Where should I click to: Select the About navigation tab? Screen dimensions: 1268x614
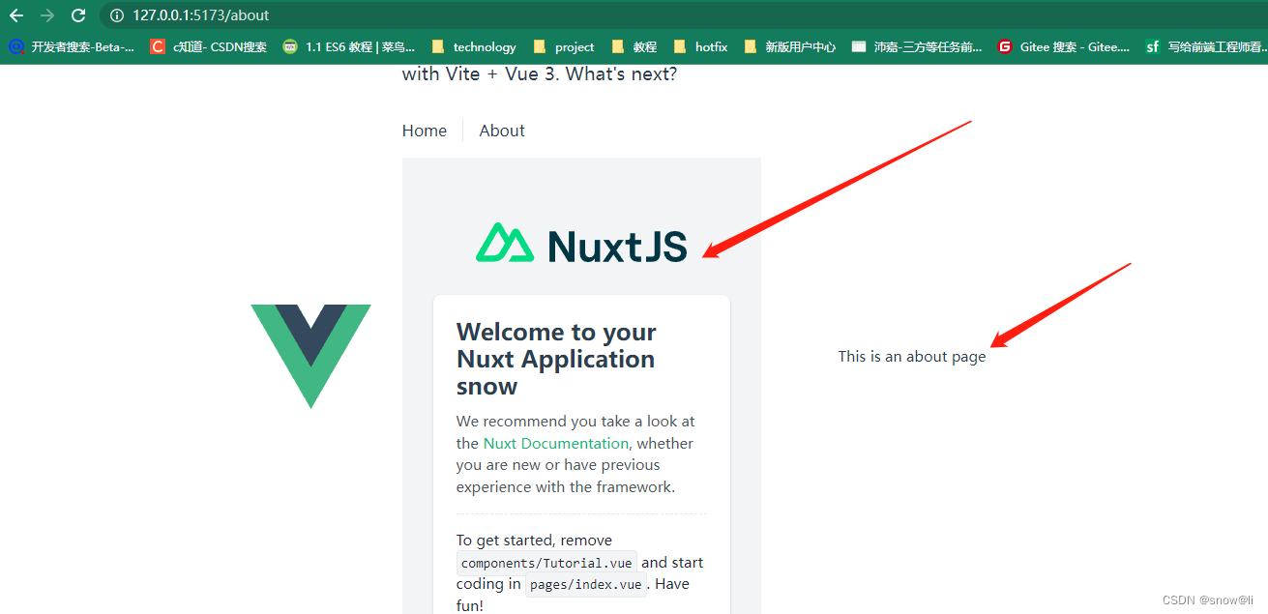[501, 130]
